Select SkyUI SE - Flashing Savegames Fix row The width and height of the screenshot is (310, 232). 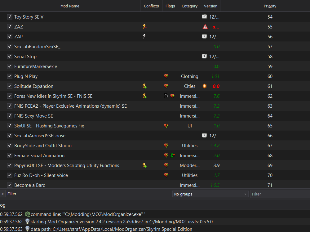[x=155, y=126]
